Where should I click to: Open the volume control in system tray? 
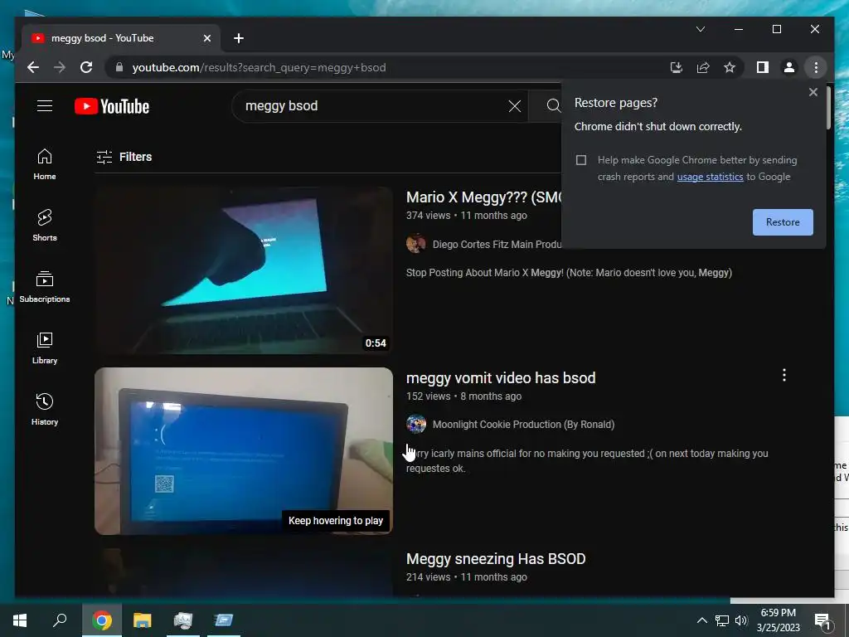coord(741,620)
